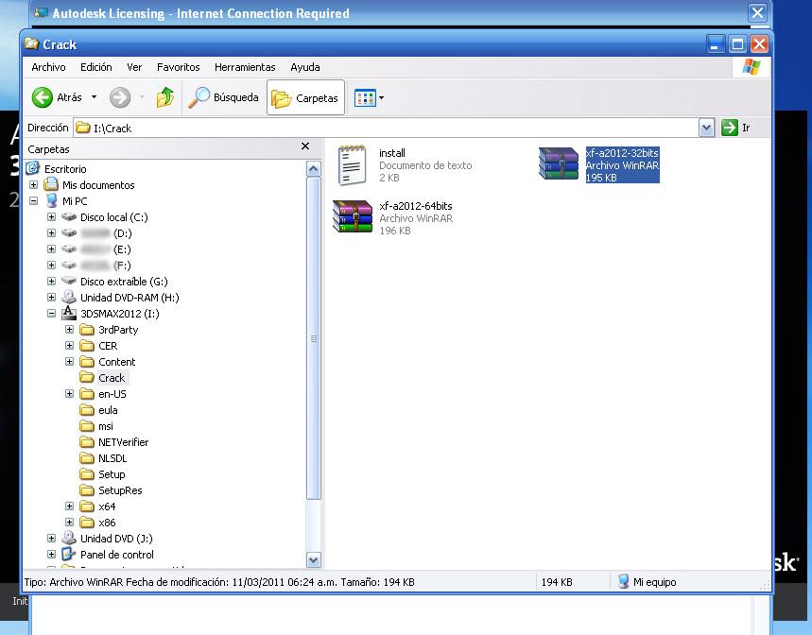Screen dimensions: 812x635
Task: Collapse the Mi PC tree node
Action: point(33,200)
